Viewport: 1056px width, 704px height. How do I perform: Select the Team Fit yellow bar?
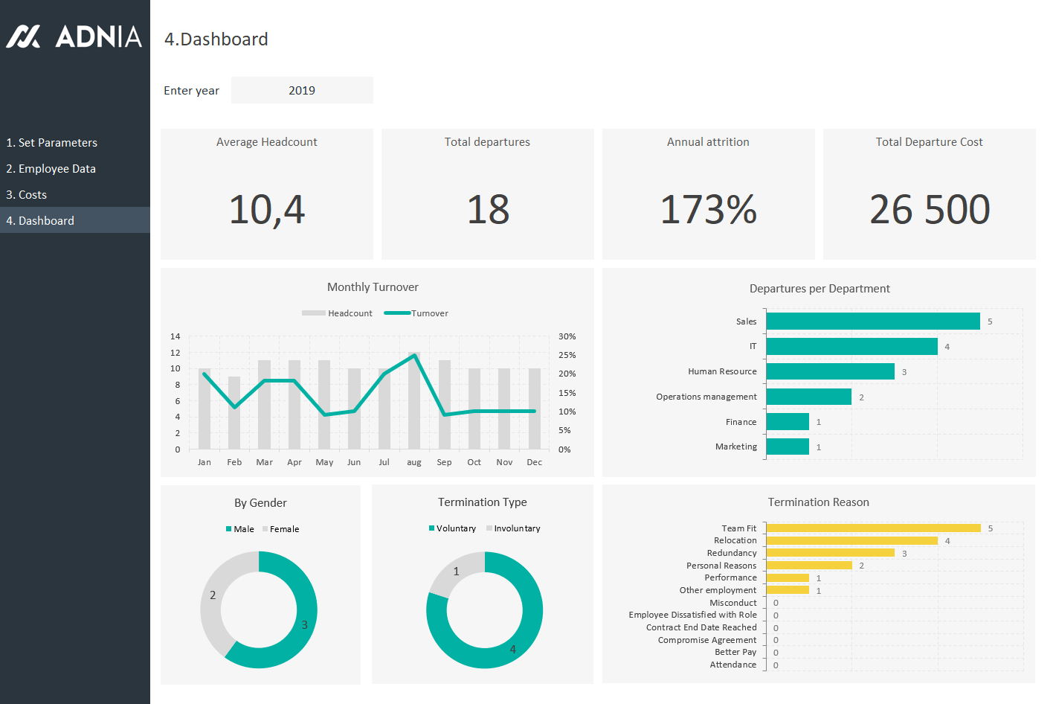(872, 528)
